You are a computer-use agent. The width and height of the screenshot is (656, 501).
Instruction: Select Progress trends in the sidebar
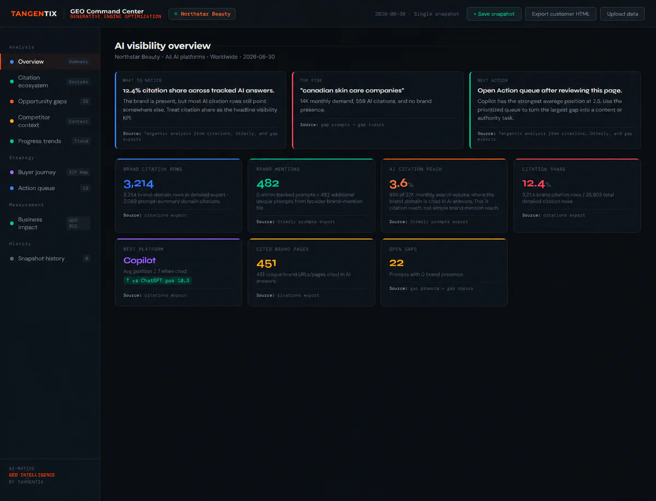[x=50, y=141]
